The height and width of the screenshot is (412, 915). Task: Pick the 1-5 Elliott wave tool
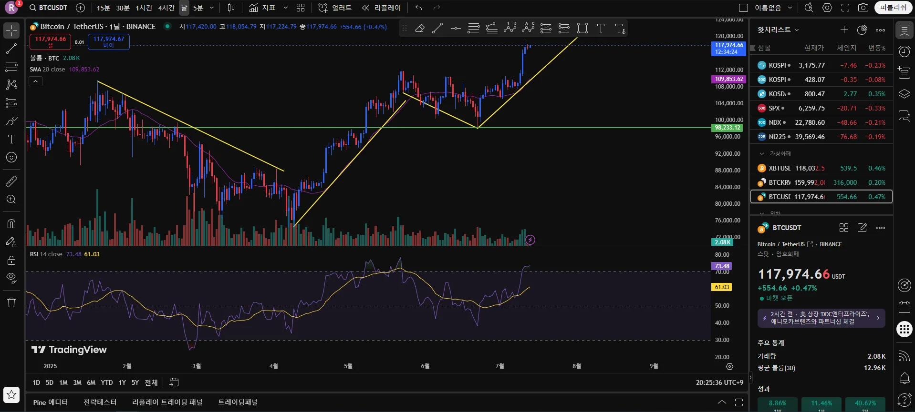pos(510,29)
